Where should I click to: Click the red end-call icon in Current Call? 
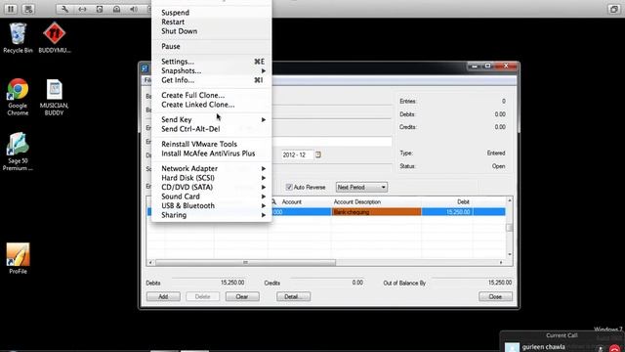tap(615, 349)
